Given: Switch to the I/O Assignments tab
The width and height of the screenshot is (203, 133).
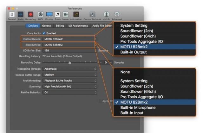Looking at the screenshot, I should [x=78, y=26].
